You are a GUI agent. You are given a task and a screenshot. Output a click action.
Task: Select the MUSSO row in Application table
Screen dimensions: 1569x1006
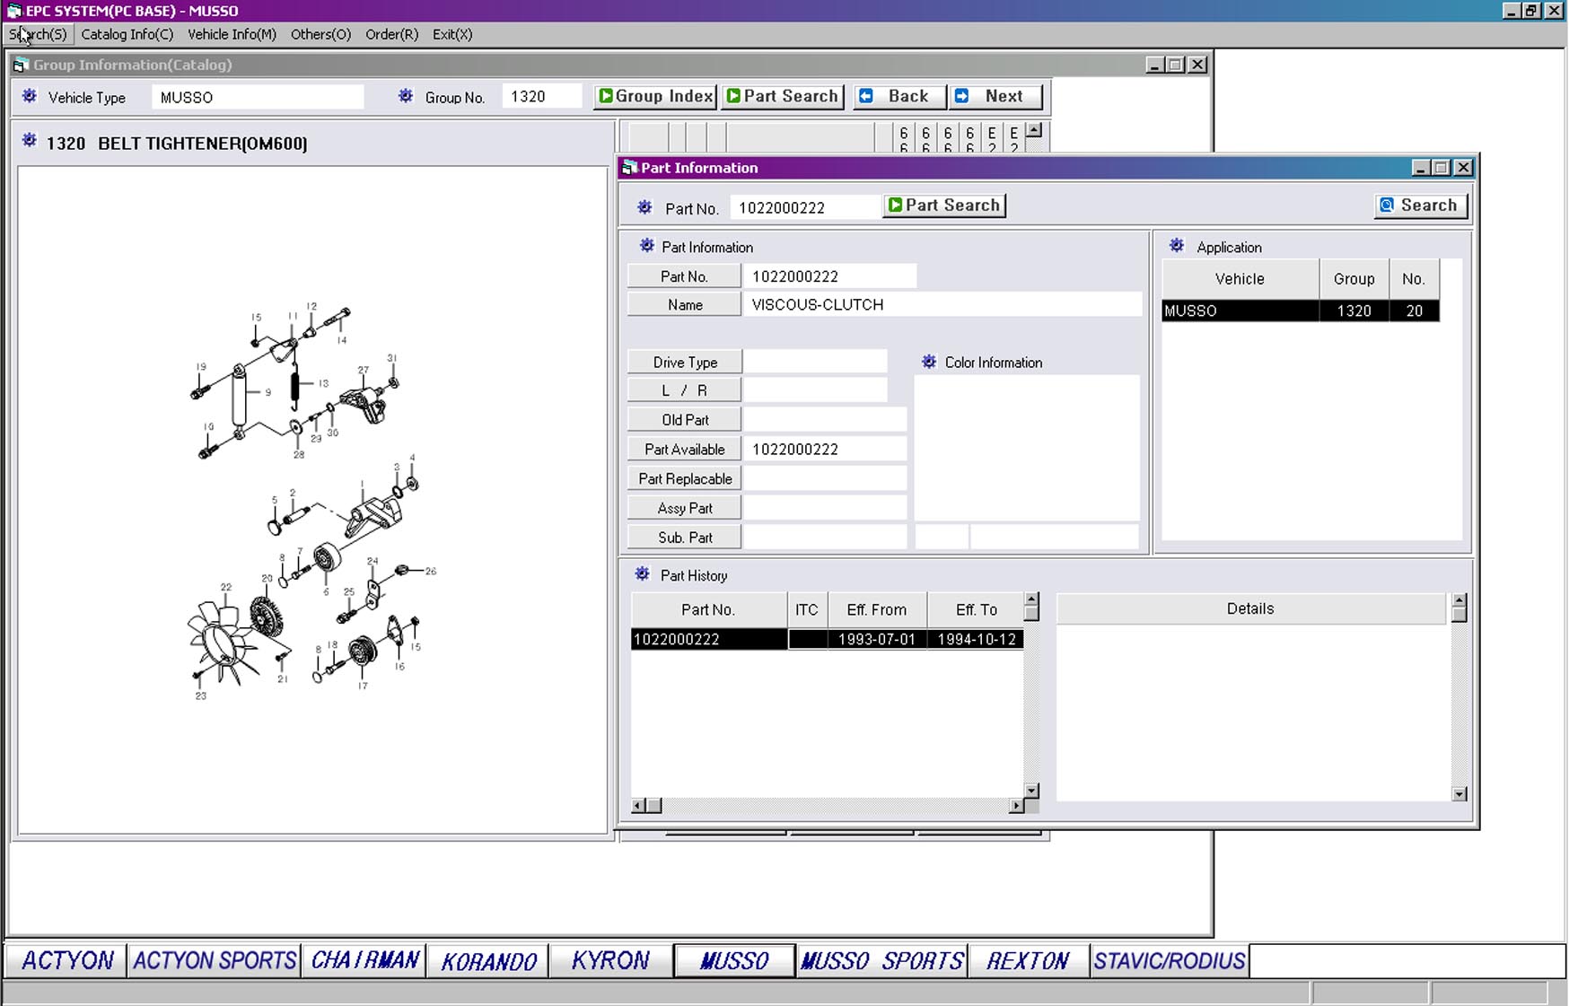point(1299,311)
